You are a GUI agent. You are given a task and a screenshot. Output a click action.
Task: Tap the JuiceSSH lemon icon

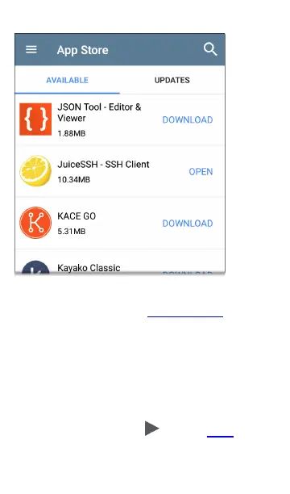(35, 171)
